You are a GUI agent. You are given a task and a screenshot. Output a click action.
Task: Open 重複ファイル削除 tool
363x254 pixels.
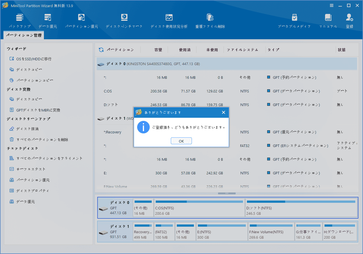tap(210, 21)
